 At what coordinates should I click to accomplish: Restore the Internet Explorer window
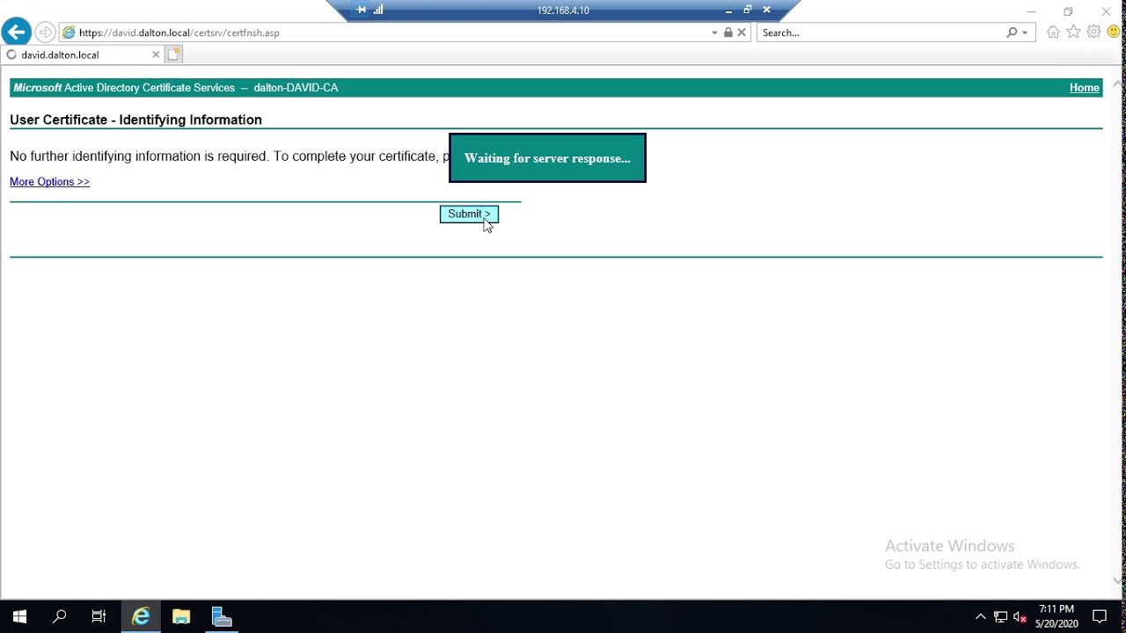pyautogui.click(x=1068, y=11)
